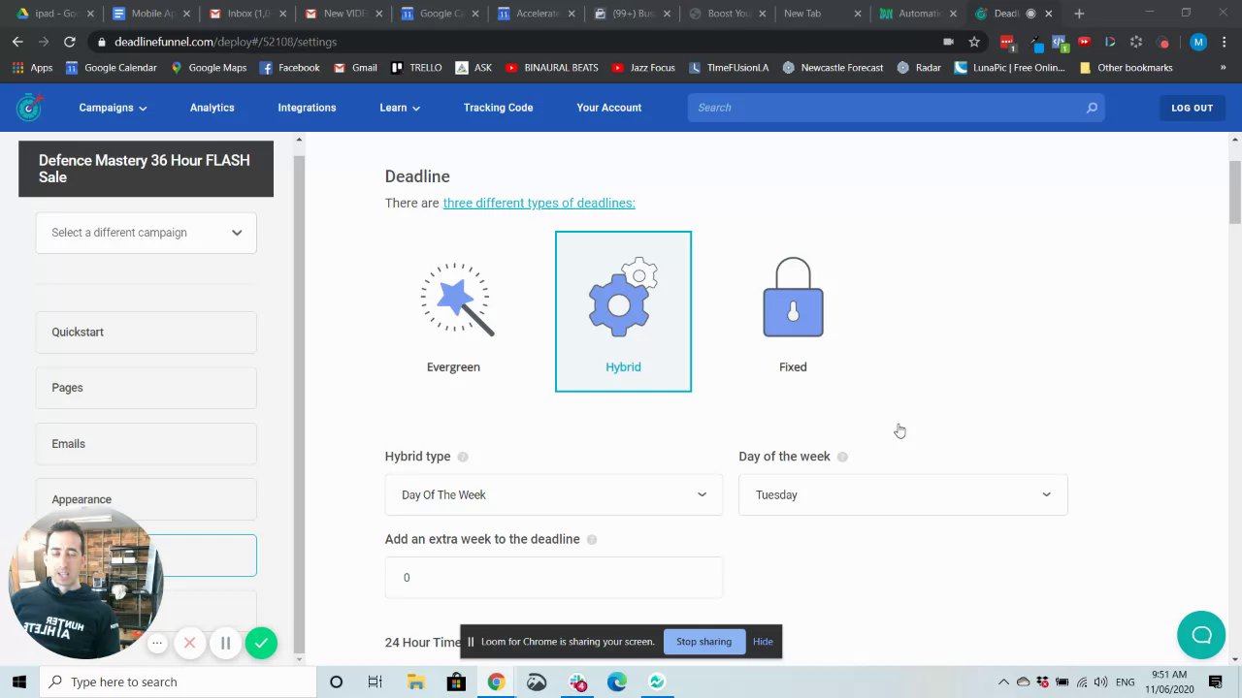Open Apps shortcut in bookmarks bar
This screenshot has height=698, width=1242.
(x=32, y=68)
